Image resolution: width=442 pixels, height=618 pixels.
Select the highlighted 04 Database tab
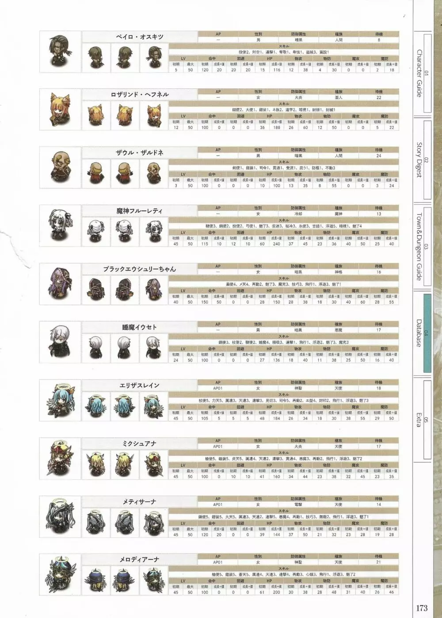[x=422, y=333]
